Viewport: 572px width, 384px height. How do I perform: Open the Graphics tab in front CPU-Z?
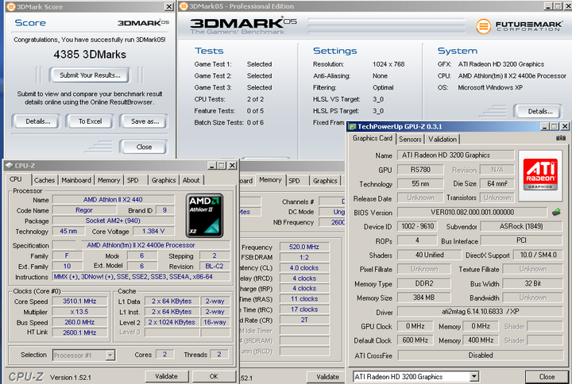(x=164, y=180)
